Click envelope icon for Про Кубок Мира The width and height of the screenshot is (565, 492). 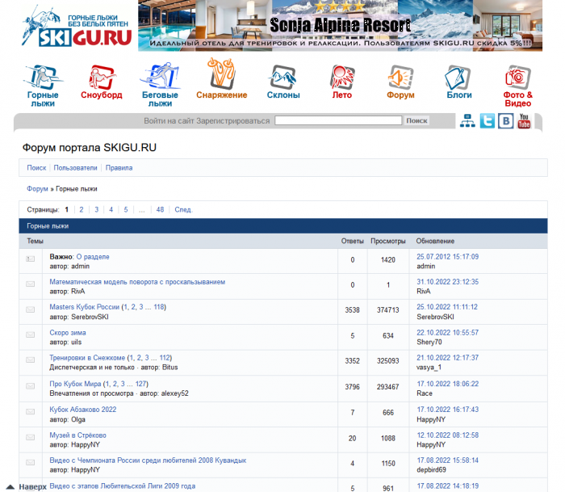pyautogui.click(x=31, y=386)
